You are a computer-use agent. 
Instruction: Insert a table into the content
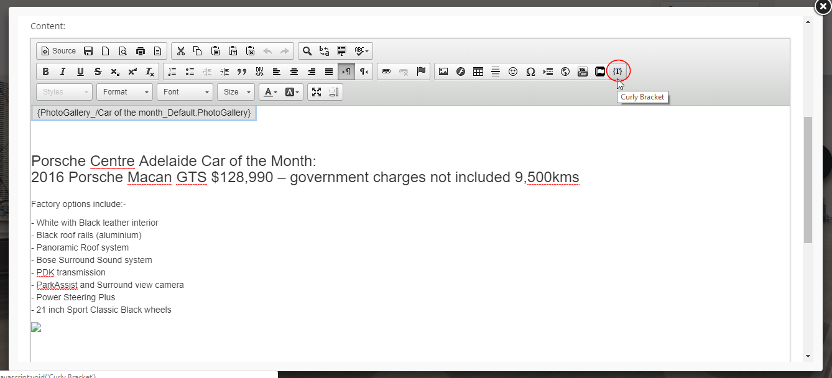[x=478, y=71]
